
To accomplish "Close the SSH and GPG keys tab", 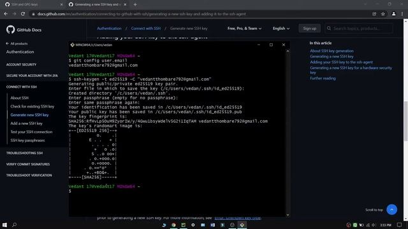I will [x=61, y=4].
